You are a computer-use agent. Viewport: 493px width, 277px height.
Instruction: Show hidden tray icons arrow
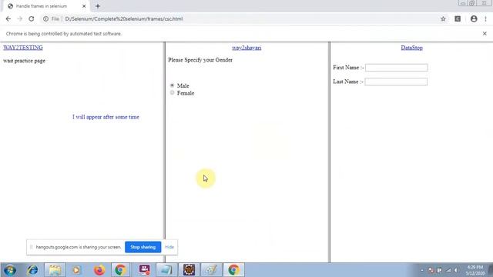[421, 270]
